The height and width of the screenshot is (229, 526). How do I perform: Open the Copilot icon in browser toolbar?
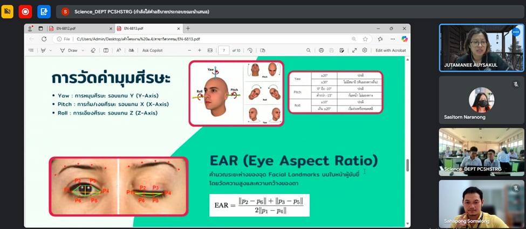click(x=404, y=39)
